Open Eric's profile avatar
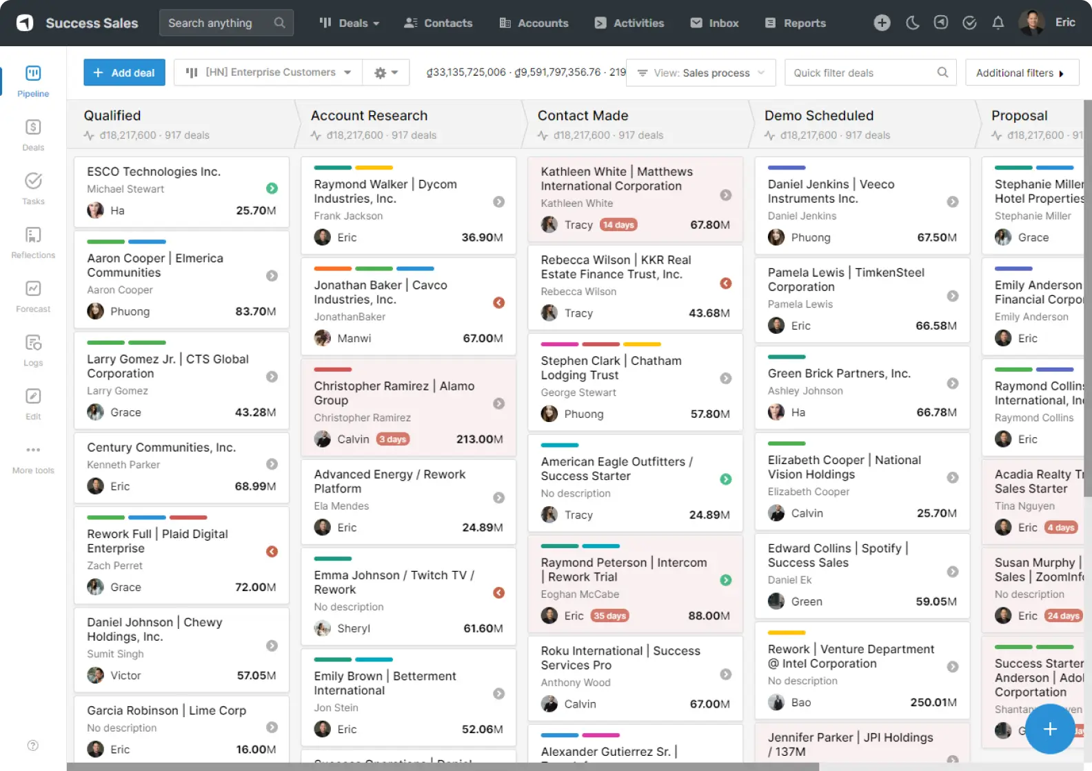Screen dimensions: 1092x771 point(1031,23)
